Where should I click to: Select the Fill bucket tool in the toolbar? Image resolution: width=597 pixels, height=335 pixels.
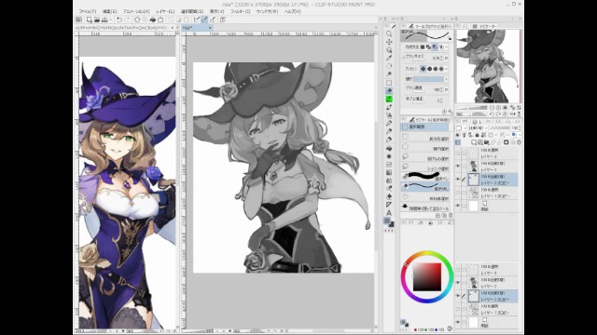389,148
